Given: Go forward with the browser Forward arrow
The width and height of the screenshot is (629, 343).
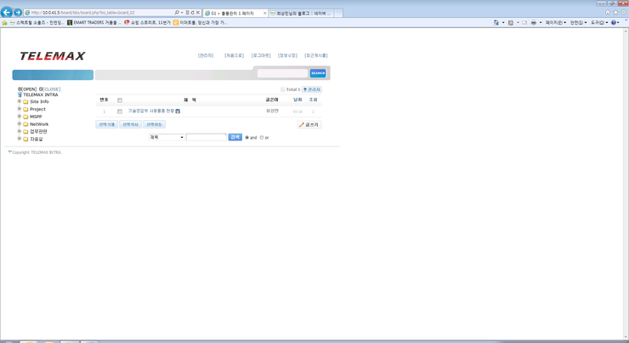Looking at the screenshot, I should 18,13.
